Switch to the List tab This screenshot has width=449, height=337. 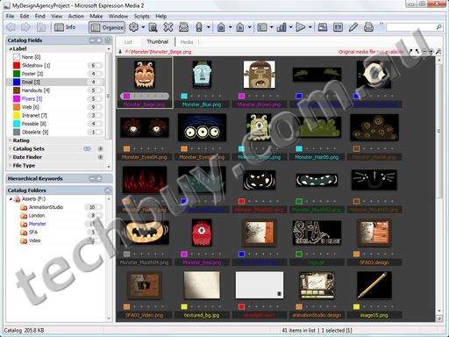pyautogui.click(x=128, y=42)
